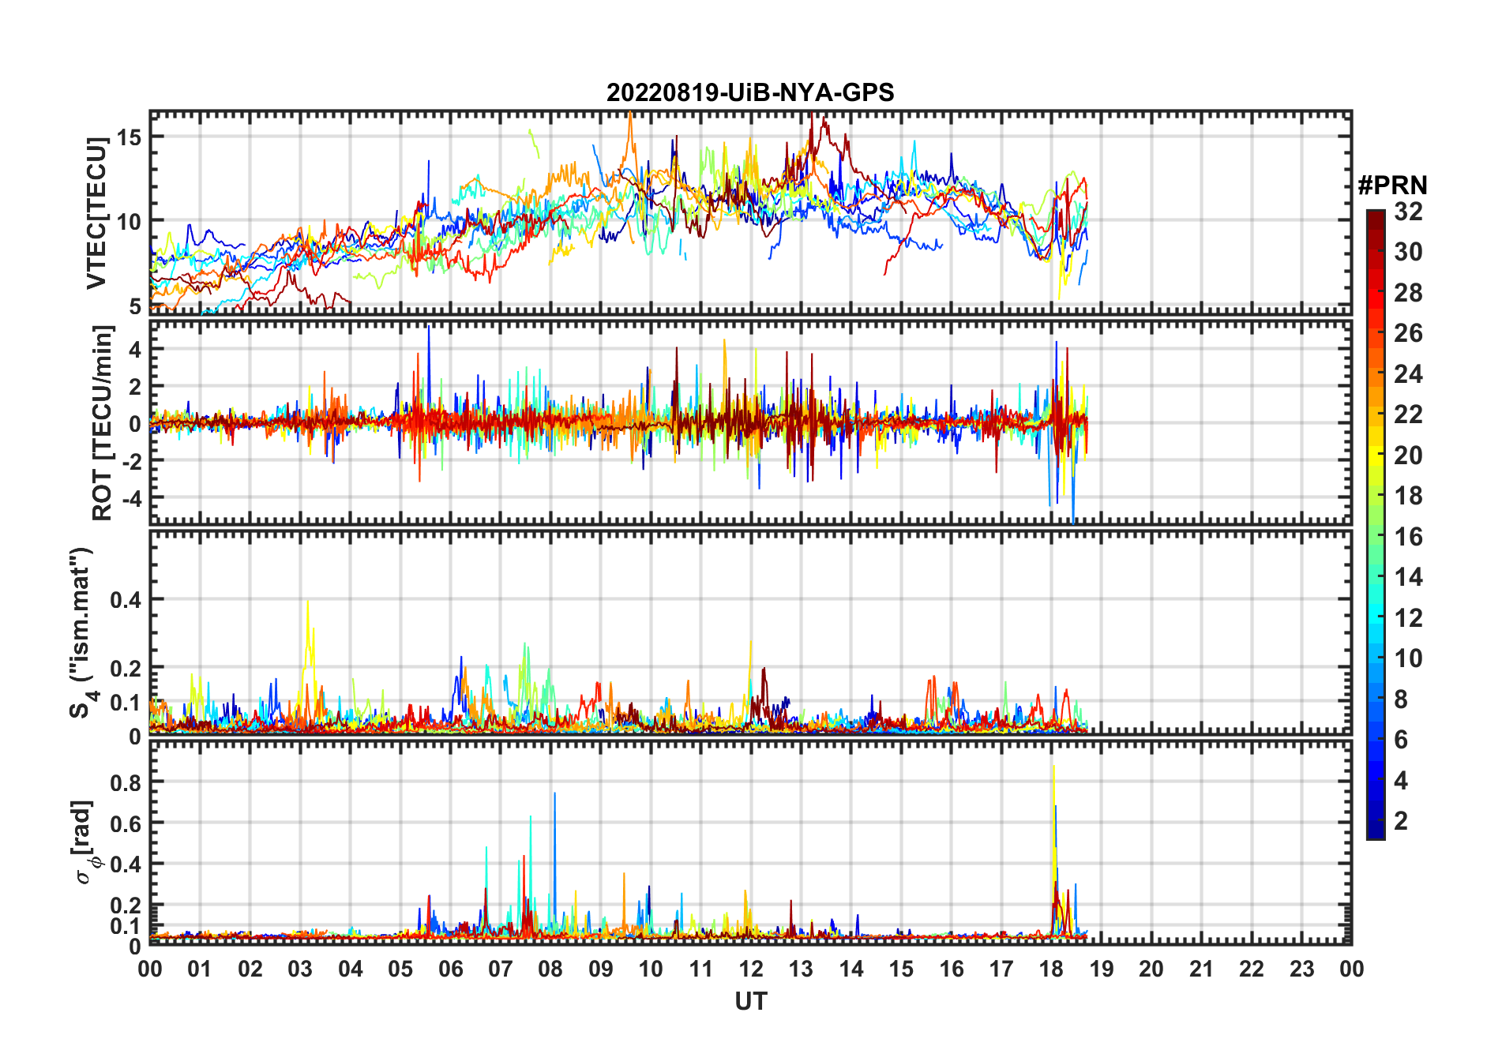Click x-axis tick label 09
This screenshot has width=1502, height=1050.
pyautogui.click(x=601, y=969)
